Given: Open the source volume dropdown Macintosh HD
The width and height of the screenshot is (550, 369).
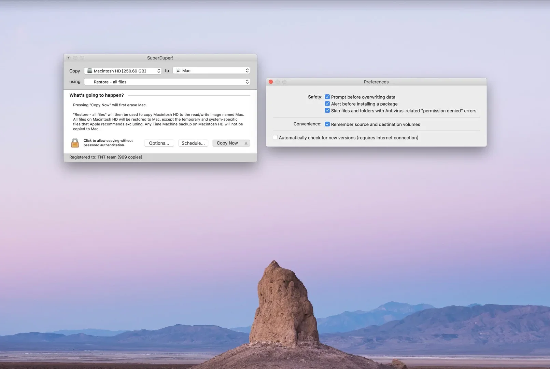Looking at the screenshot, I should click(123, 71).
